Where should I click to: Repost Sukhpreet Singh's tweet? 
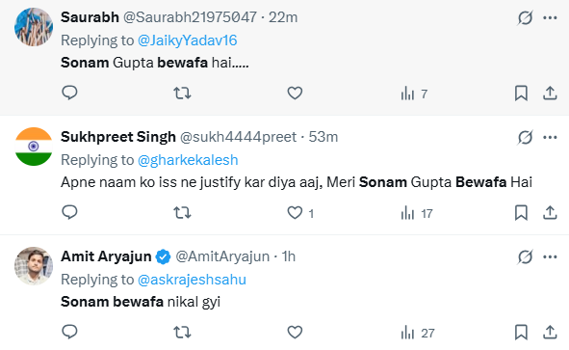182,213
